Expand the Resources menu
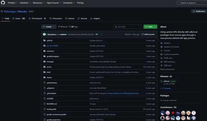 pos(39,3)
